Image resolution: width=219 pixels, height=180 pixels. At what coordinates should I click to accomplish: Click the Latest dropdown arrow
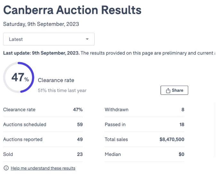[87, 39]
